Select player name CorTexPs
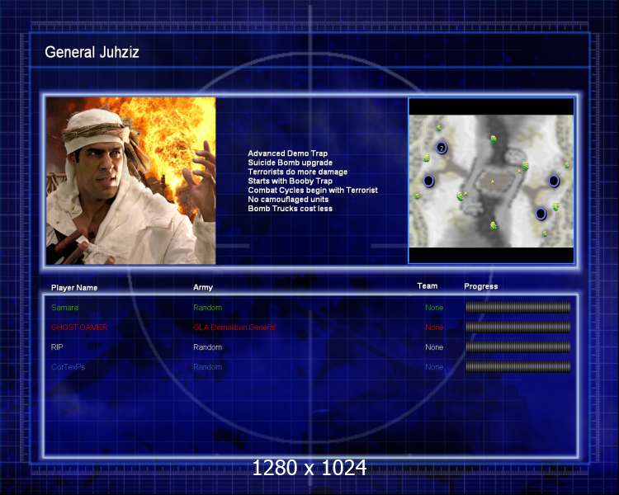619x495 pixels. 68,366
